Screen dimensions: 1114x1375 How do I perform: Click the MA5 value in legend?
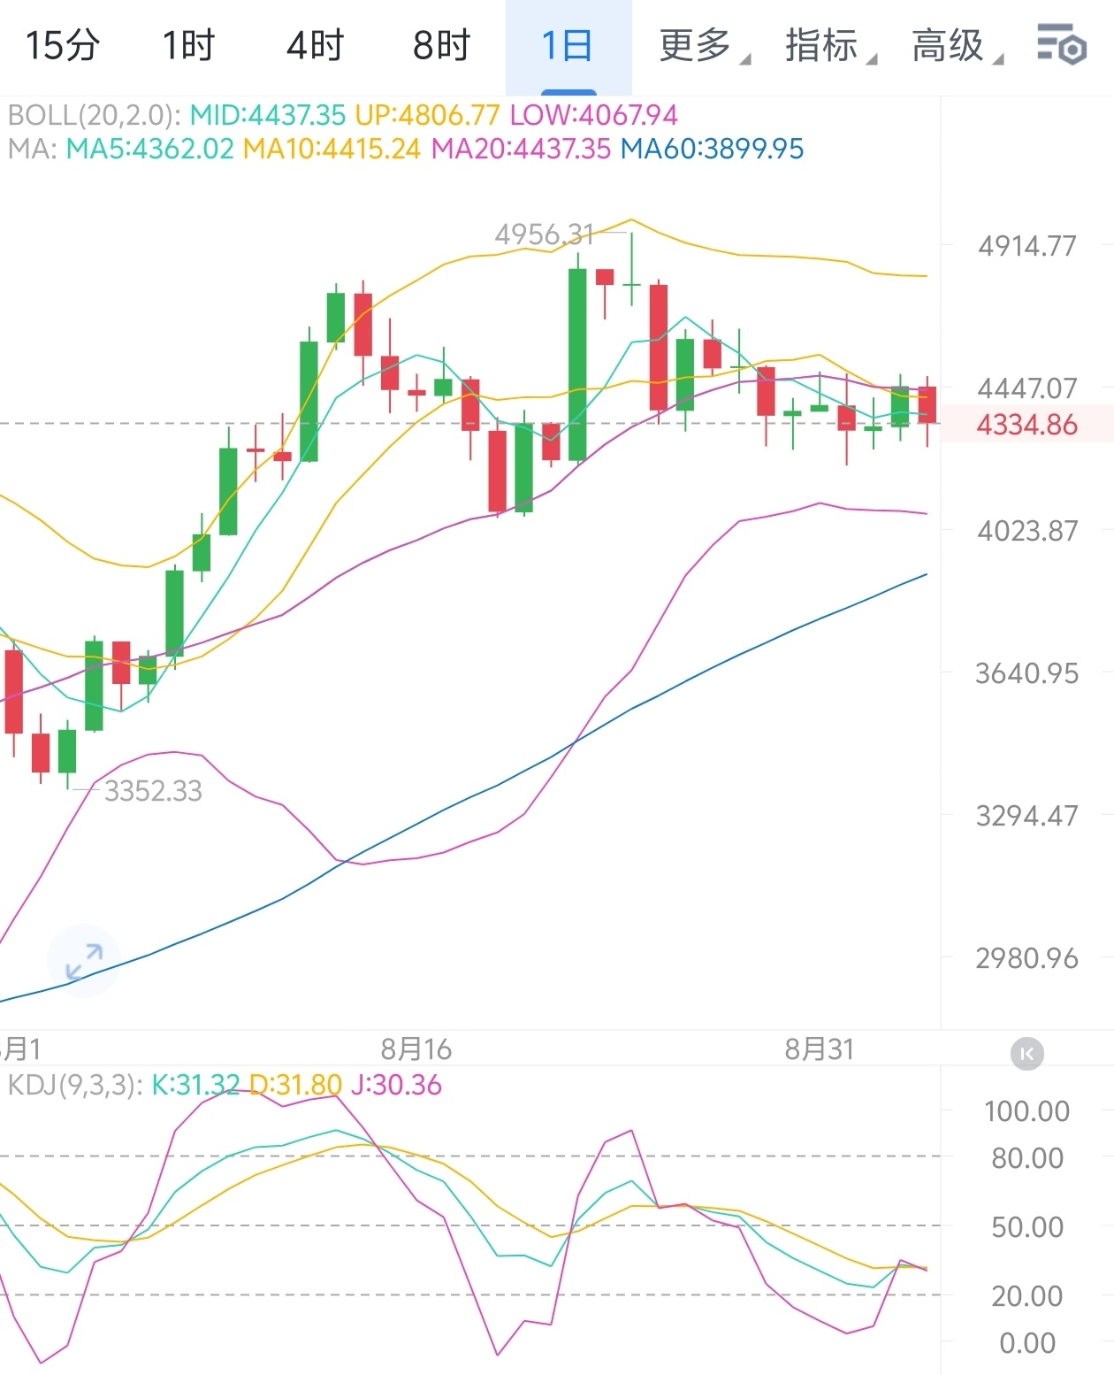point(150,149)
